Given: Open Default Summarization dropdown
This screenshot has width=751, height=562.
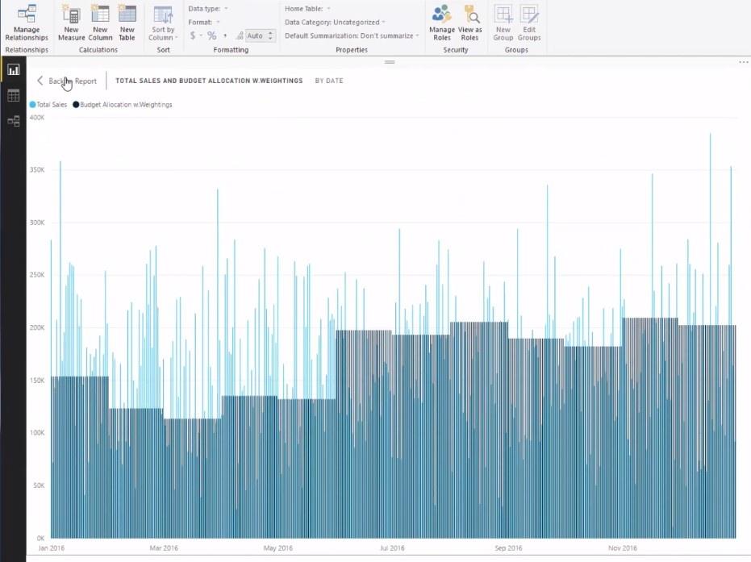Looking at the screenshot, I should pyautogui.click(x=352, y=35).
